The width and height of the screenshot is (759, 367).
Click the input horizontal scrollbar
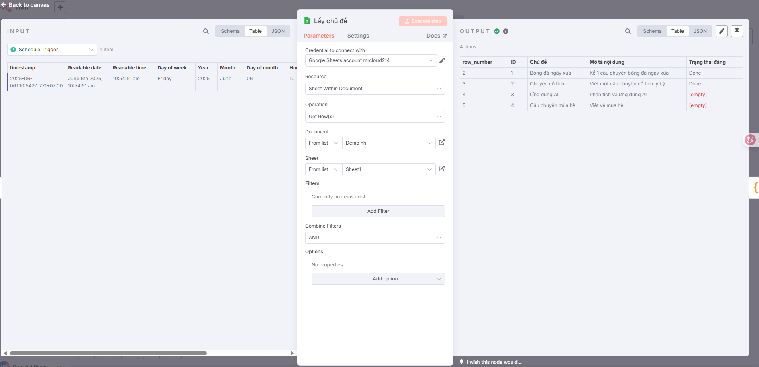[108, 353]
